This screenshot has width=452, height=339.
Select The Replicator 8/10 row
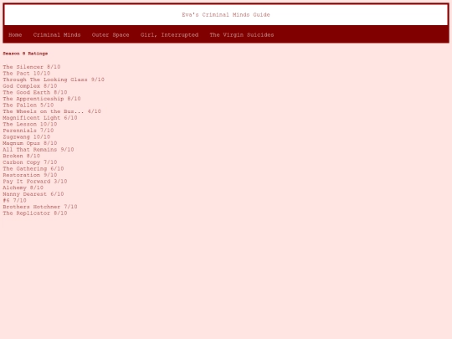pyautogui.click(x=35, y=213)
